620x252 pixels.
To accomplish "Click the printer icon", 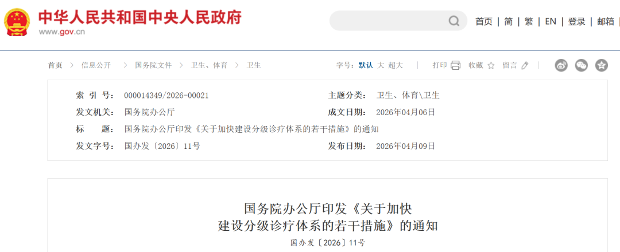I will click(x=456, y=65).
